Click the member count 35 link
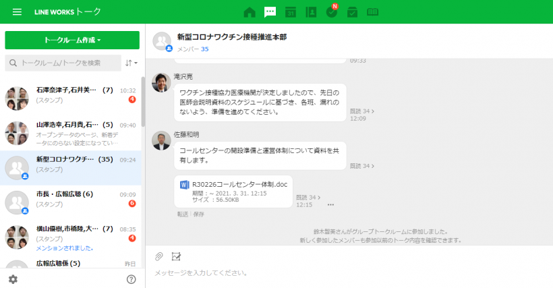Image resolution: width=553 pixels, height=288 pixels. click(x=204, y=49)
